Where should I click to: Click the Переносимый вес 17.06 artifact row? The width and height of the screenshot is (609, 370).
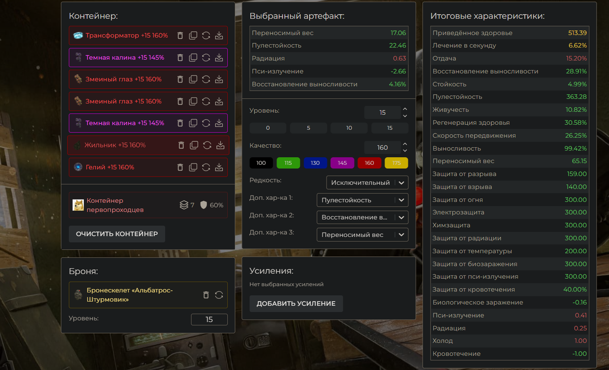click(329, 33)
